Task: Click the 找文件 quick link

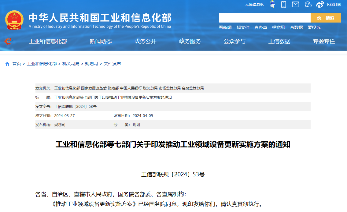Action: click(243, 27)
